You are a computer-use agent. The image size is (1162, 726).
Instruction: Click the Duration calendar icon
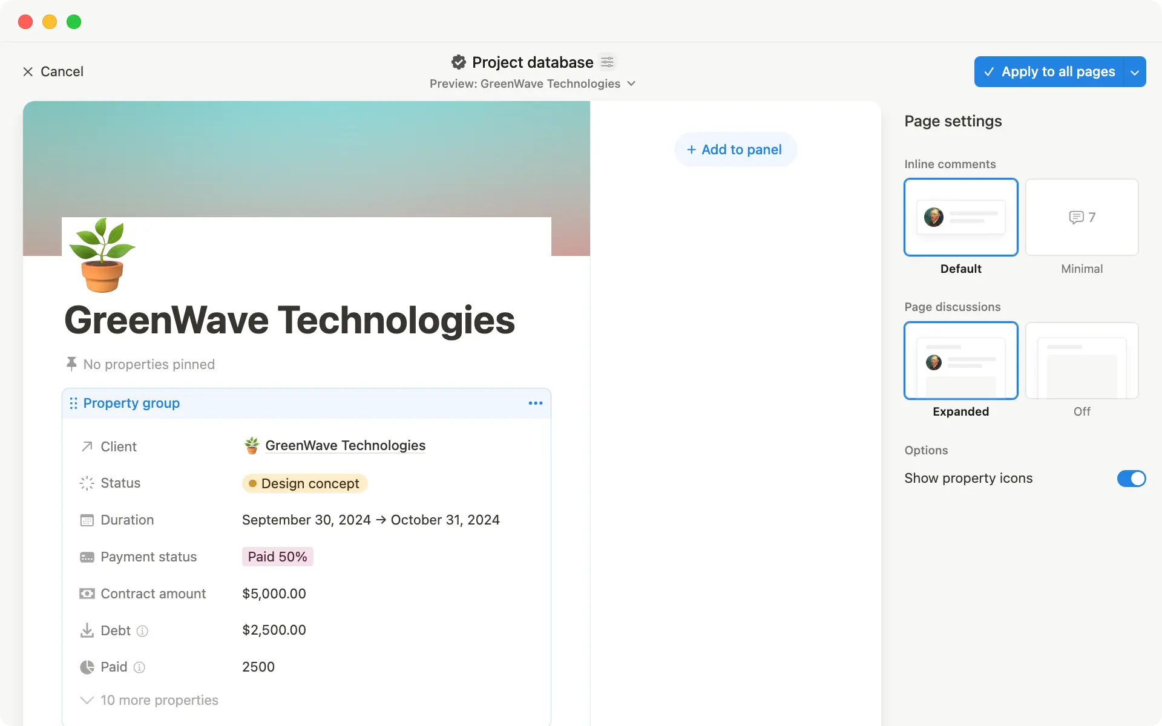[x=87, y=520]
